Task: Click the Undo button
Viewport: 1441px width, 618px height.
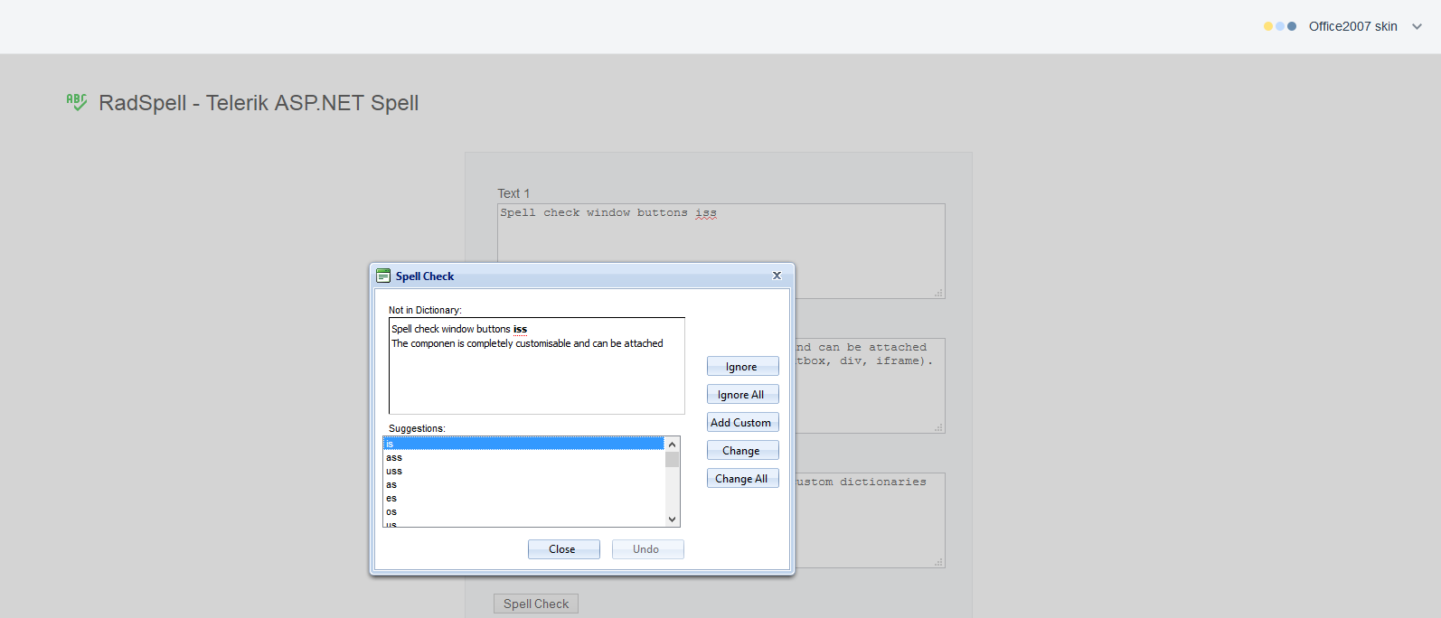Action: 647,549
